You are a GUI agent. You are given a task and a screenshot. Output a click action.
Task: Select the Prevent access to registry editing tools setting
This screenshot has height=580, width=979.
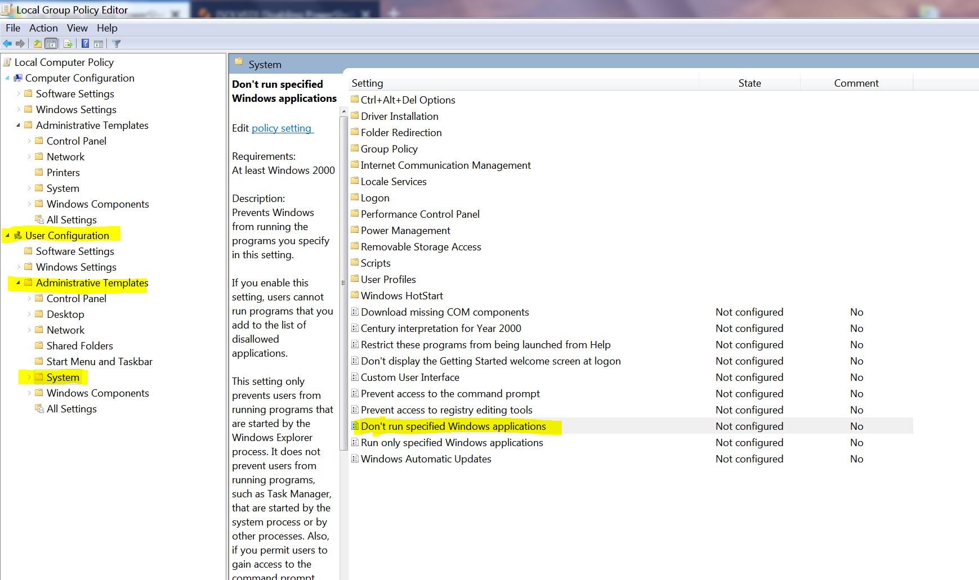(x=446, y=410)
